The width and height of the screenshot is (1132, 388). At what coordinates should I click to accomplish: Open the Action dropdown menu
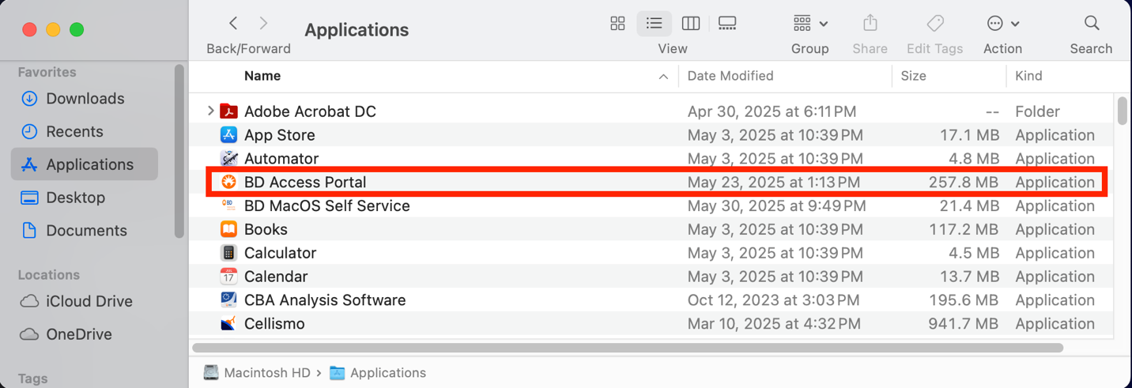[x=1002, y=24]
